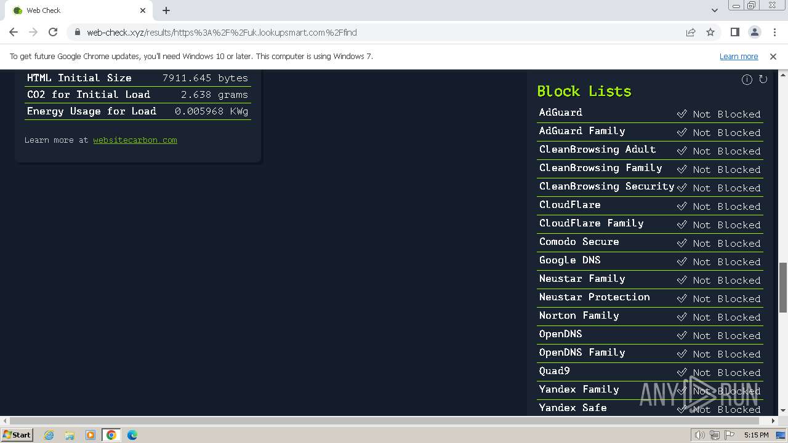Open a new browser tab
This screenshot has width=788, height=443.
[166, 10]
